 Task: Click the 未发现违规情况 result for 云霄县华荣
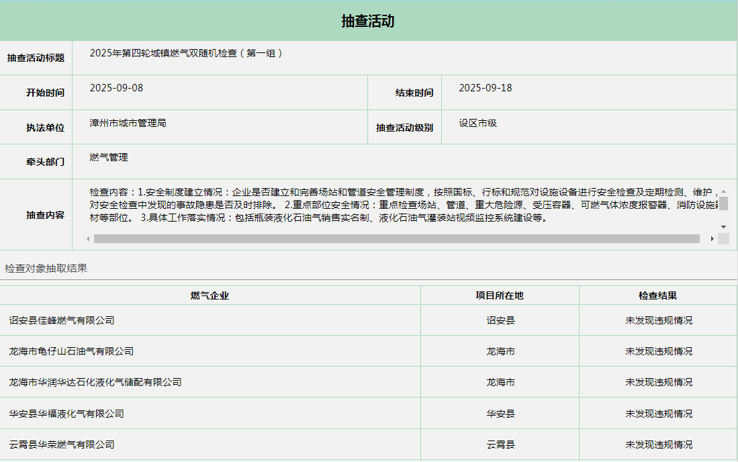(658, 445)
